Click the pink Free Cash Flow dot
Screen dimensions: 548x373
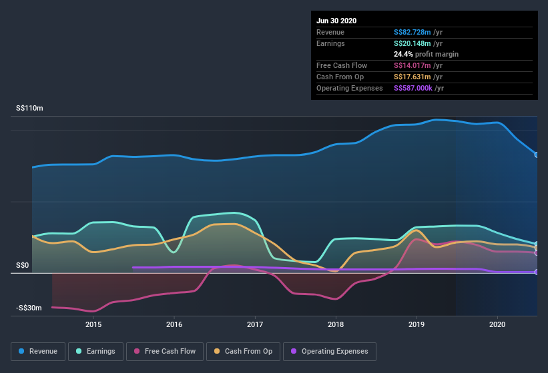(138, 351)
